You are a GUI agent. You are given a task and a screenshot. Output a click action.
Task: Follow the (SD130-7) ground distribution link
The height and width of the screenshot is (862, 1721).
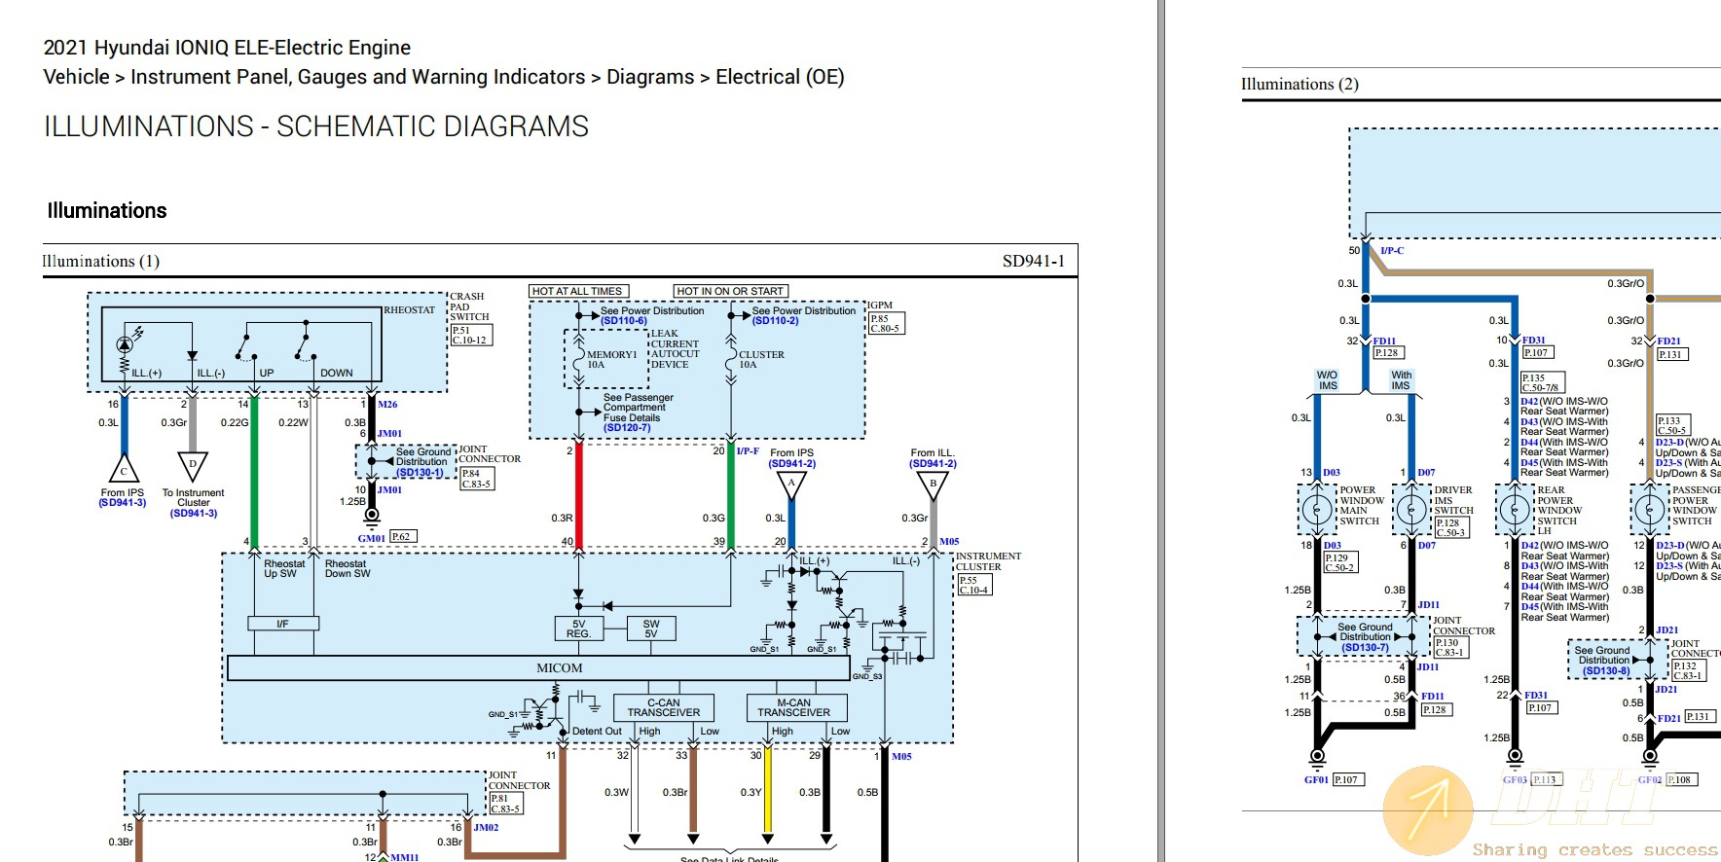click(x=1366, y=647)
